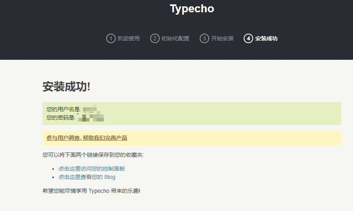Click the Typecho title in the header
Viewport: 353px width, 211px height.
[192, 9]
